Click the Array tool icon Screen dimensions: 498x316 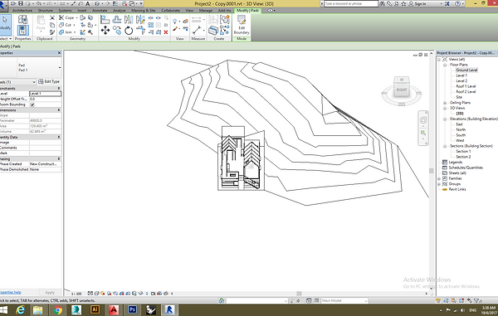(x=151, y=25)
